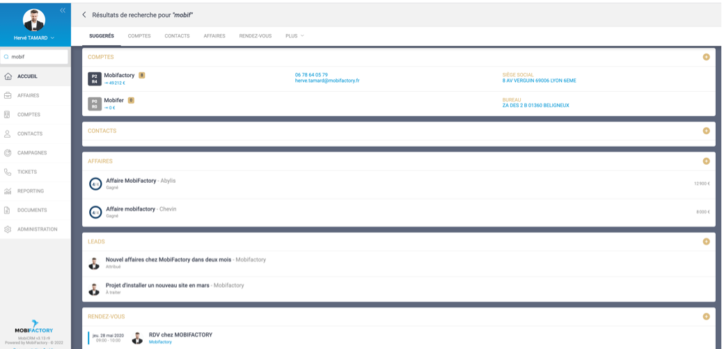
Task: Click the Hervé TAMARD profile photo
Action: 34,19
